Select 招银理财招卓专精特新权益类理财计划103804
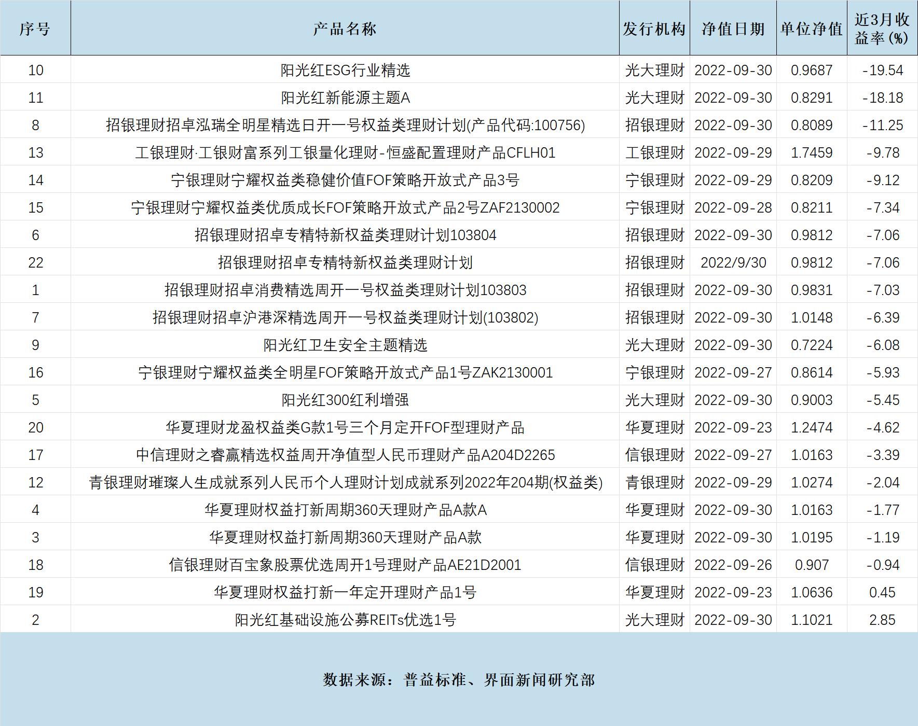The height and width of the screenshot is (726, 918). [x=345, y=235]
